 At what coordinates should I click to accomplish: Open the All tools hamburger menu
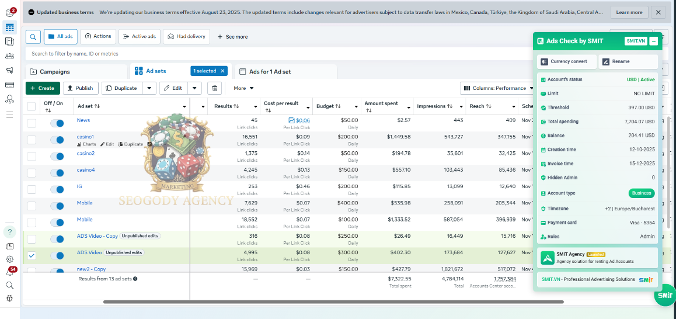[9, 115]
